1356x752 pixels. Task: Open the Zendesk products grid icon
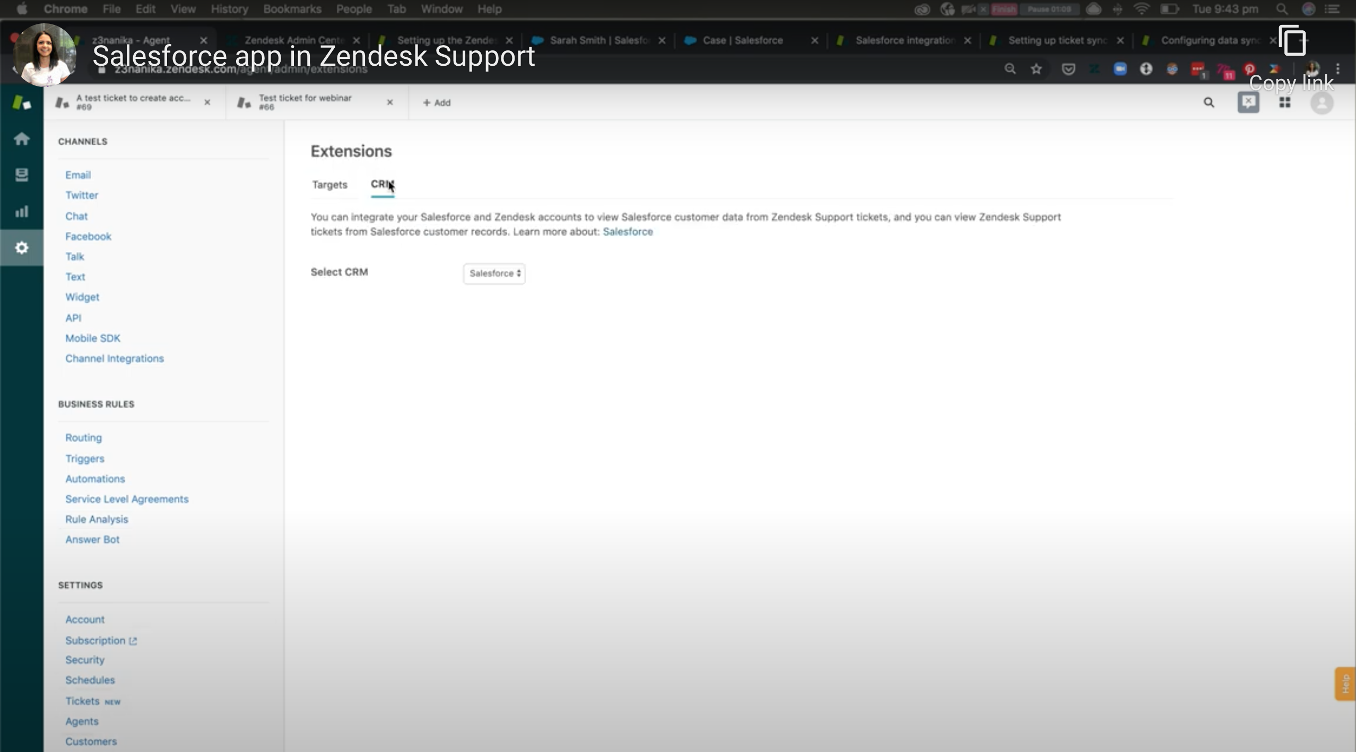(1284, 102)
